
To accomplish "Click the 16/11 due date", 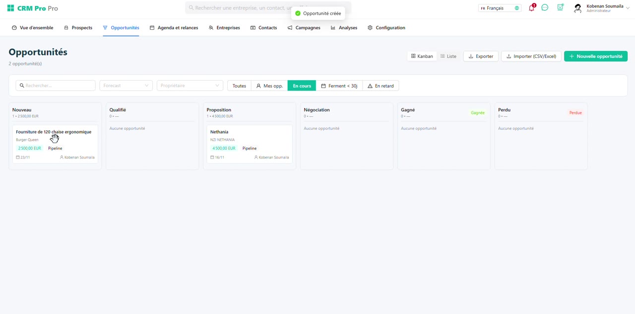I will tap(217, 157).
